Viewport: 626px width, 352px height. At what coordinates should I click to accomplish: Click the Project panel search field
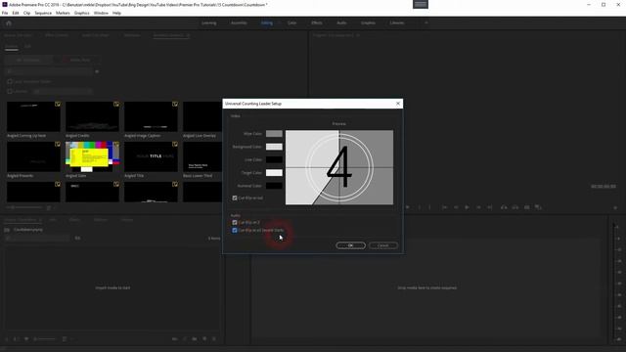[x=38, y=239]
